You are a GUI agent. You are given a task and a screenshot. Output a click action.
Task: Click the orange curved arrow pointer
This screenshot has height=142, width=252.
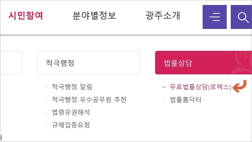pos(239,86)
